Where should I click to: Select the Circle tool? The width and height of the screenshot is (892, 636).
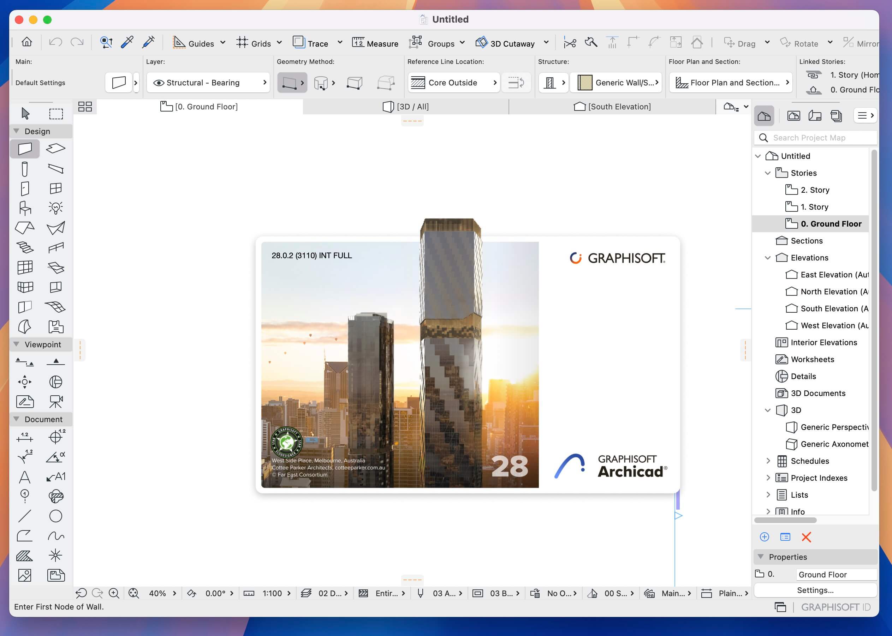click(x=56, y=516)
